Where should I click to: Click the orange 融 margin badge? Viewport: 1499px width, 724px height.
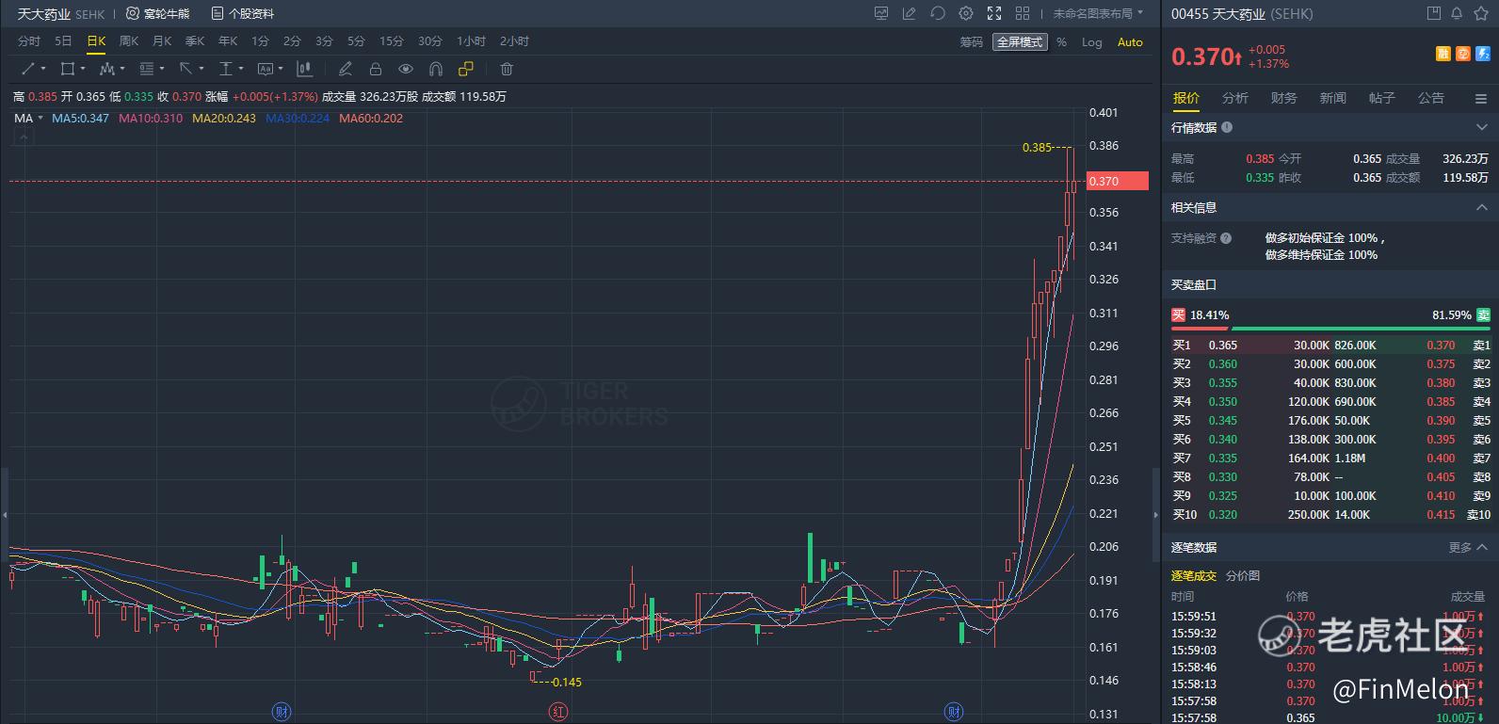coord(1443,54)
